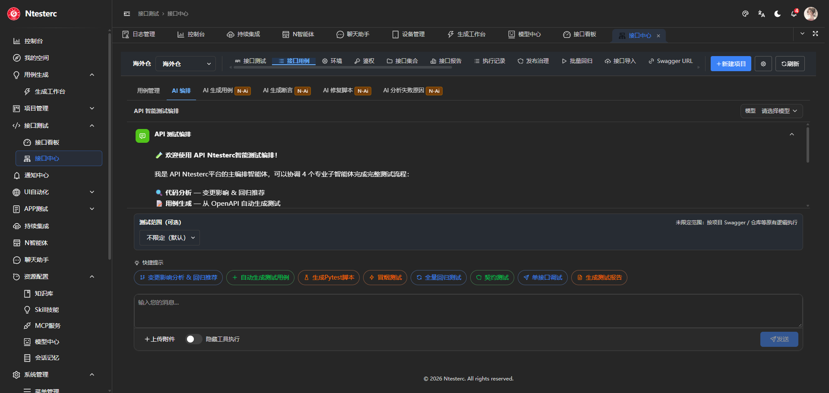The image size is (829, 393).
Task: Open the user avatar menu
Action: tap(811, 14)
